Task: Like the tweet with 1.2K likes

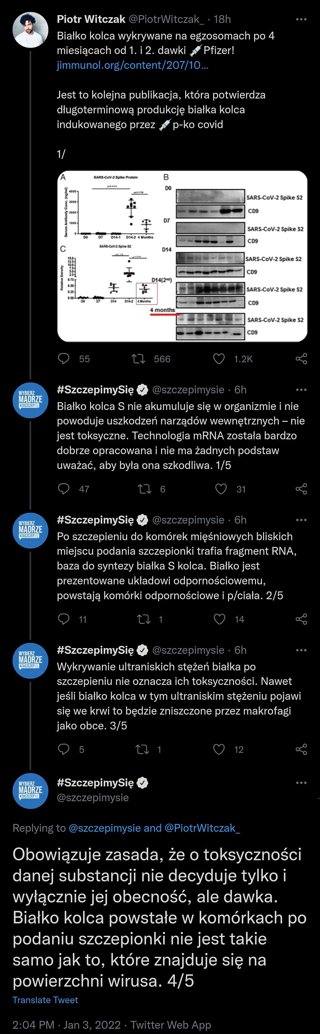Action: [x=219, y=358]
